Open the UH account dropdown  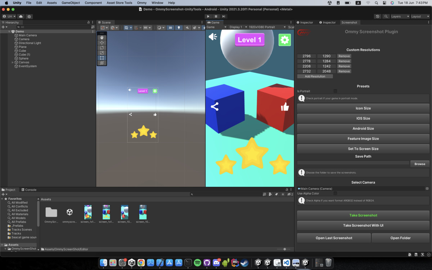coord(9,16)
